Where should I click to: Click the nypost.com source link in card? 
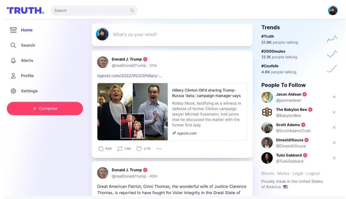point(184,133)
